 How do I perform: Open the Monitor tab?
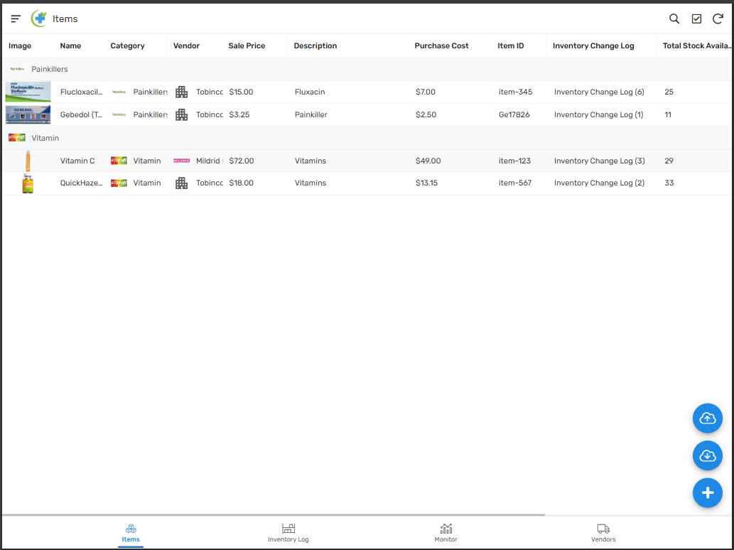446,533
